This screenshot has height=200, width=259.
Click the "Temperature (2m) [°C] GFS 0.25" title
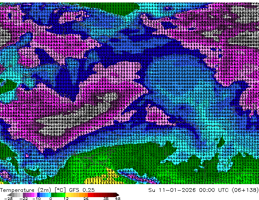click(47, 190)
